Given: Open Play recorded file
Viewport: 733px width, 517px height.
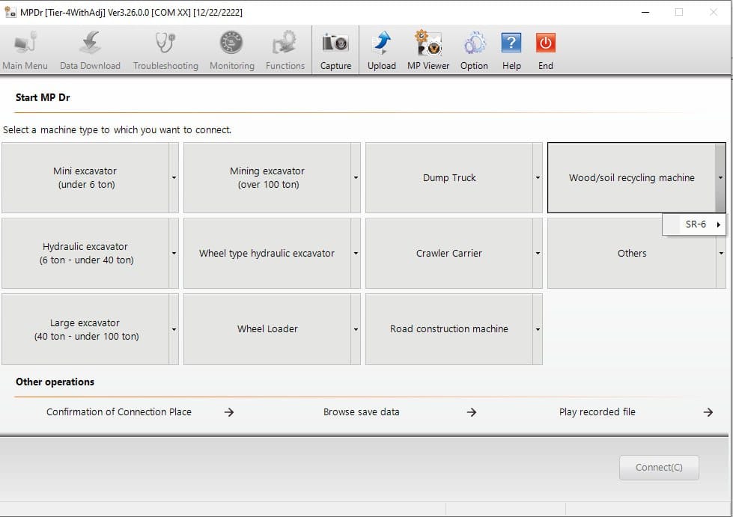Looking at the screenshot, I should (597, 412).
